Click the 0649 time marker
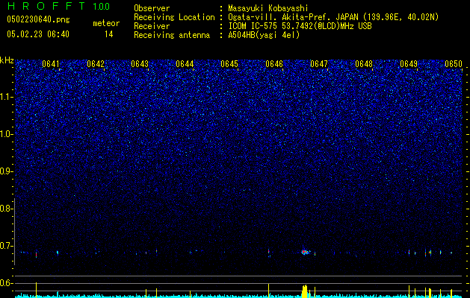 (x=409, y=64)
